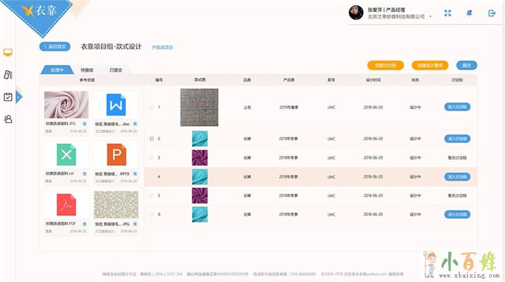The height and width of the screenshot is (282, 505).
Task: Toggle fullscreen with the expand icon
Action: [x=448, y=13]
